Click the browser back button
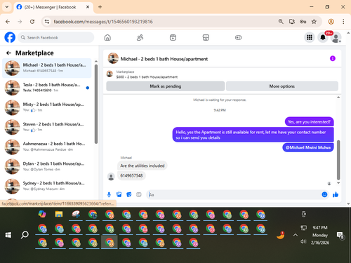Viewport: 351px width, 263px height. (8, 22)
